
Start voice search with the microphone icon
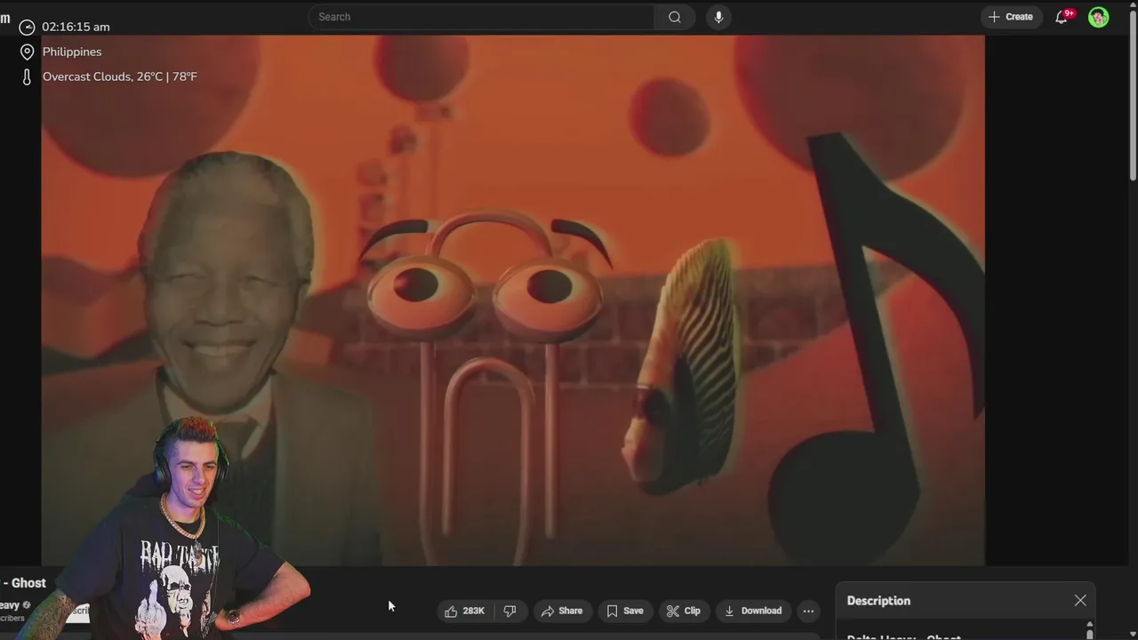(718, 17)
